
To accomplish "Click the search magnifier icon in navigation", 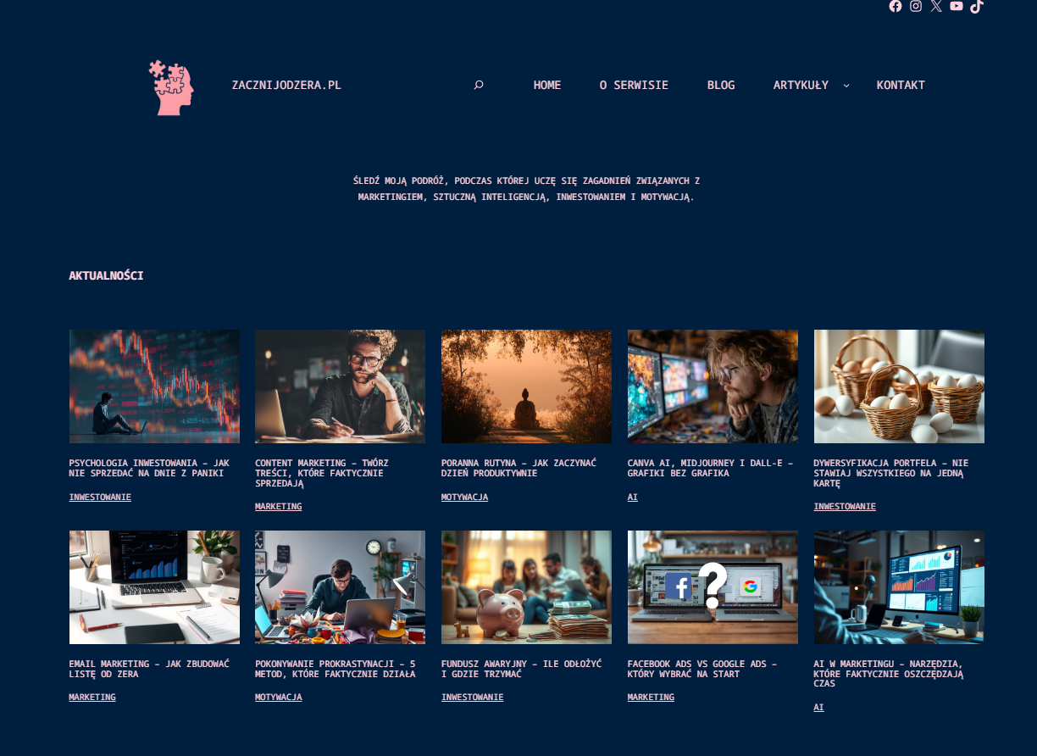I will (x=479, y=85).
